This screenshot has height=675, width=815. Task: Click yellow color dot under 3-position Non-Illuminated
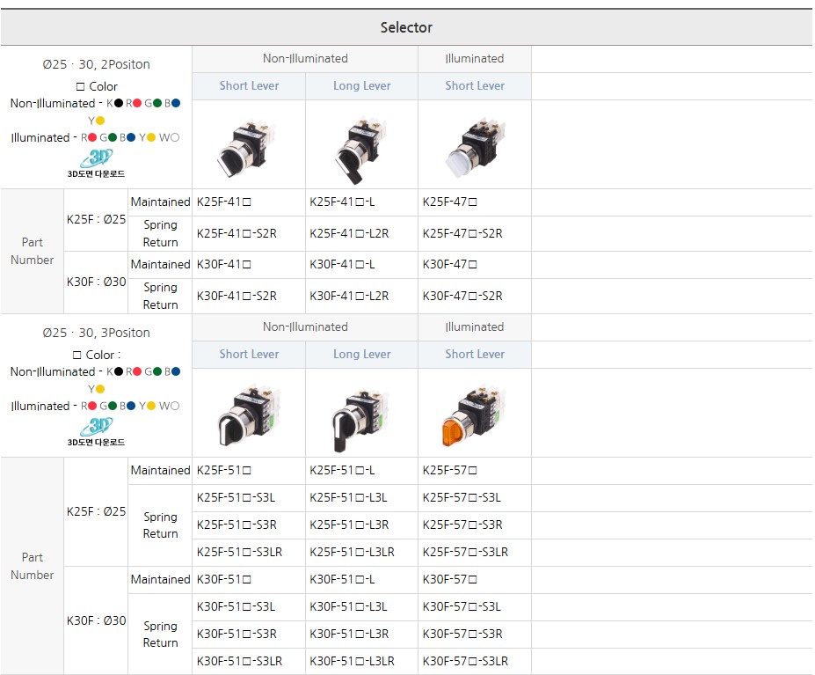point(99,389)
